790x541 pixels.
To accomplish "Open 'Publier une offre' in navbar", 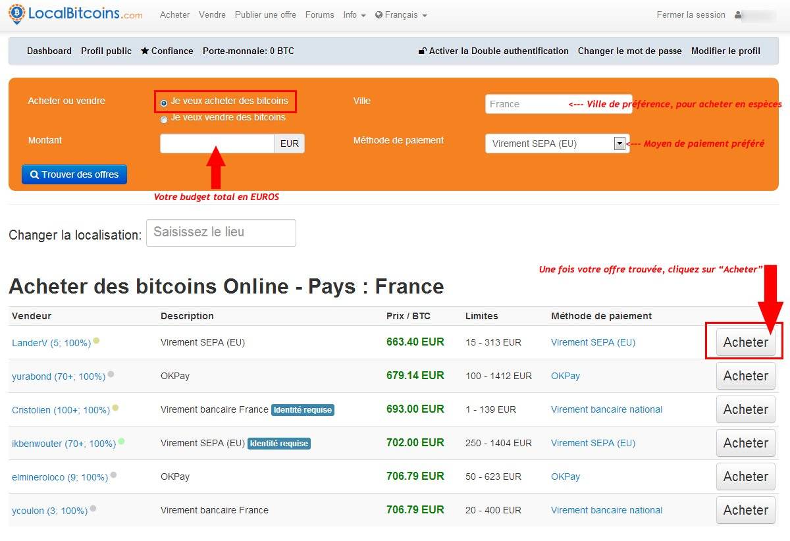I will 265,15.
